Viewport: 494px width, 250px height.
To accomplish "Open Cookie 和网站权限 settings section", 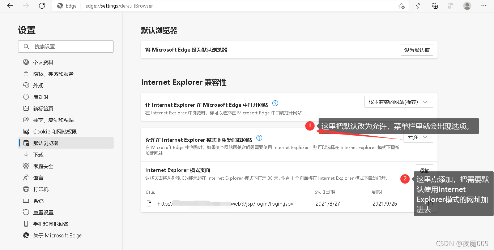I will pyautogui.click(x=66, y=132).
